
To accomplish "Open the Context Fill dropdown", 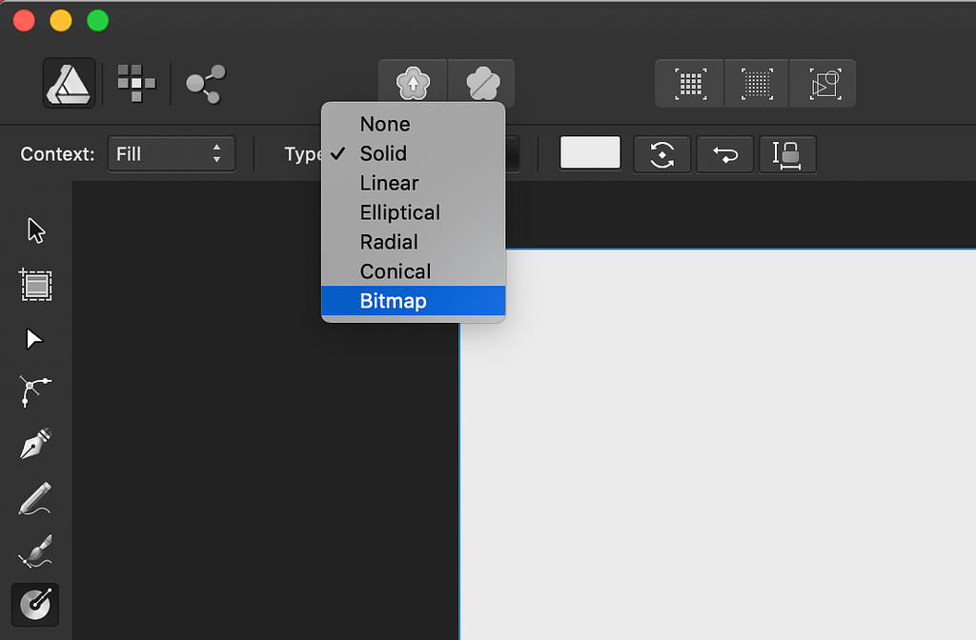I will [x=172, y=153].
